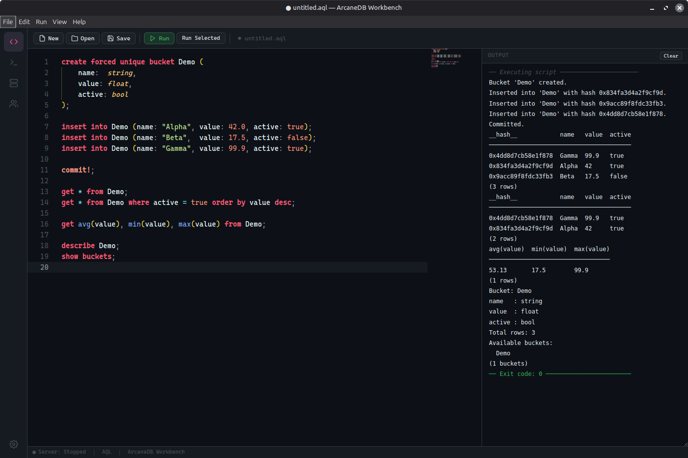Open the buckets panel via sidebar icon
This screenshot has height=458, width=688.
tap(13, 83)
